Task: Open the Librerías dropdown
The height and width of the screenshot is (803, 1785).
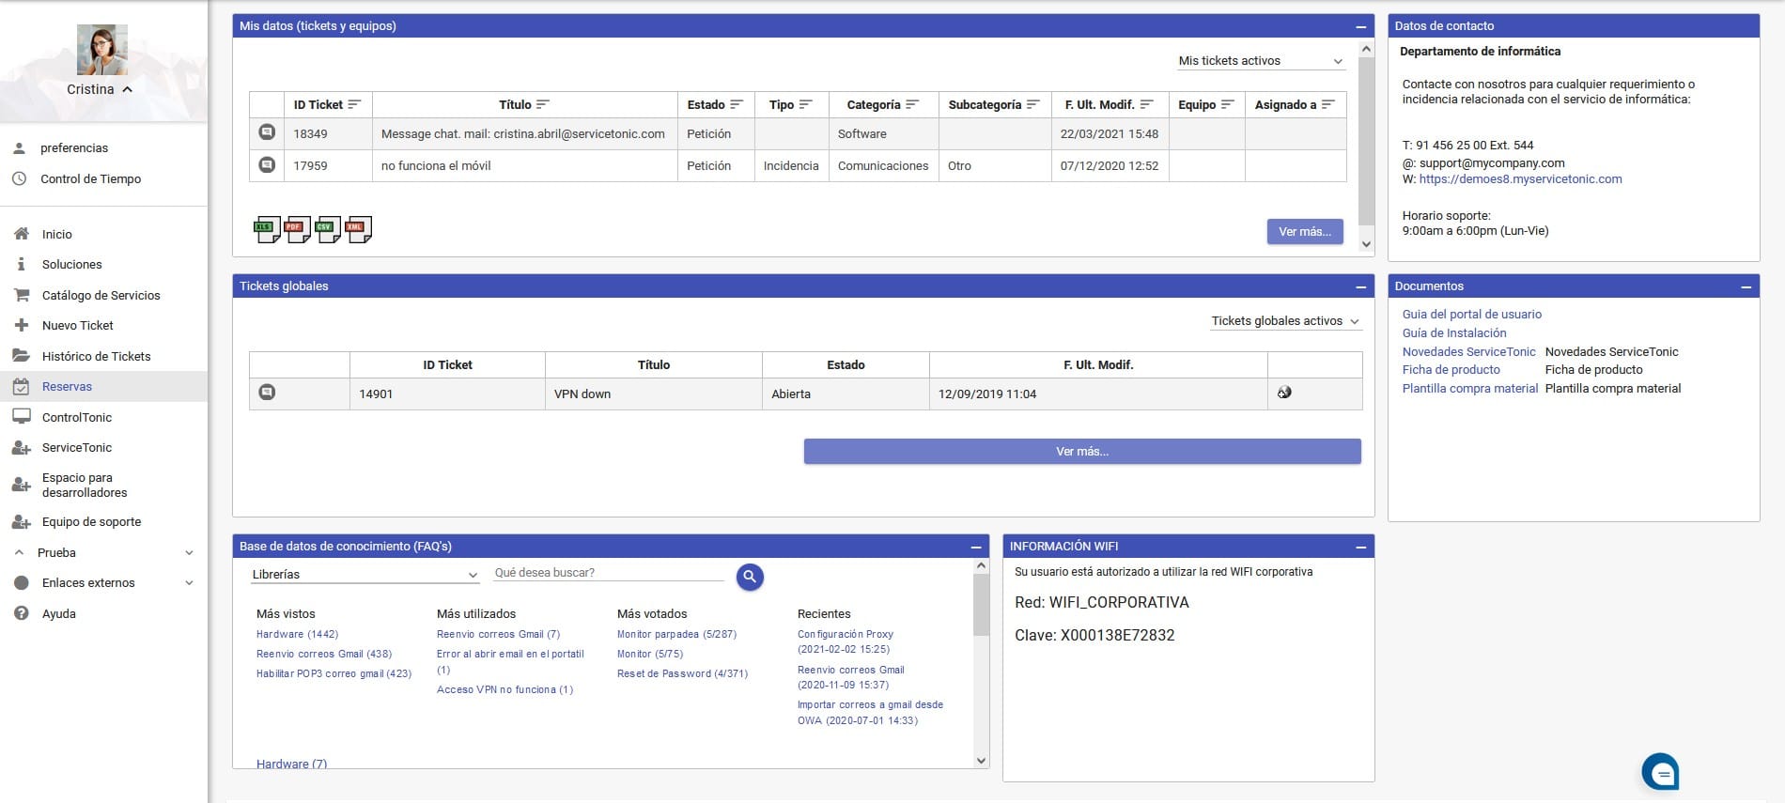Action: [x=365, y=574]
